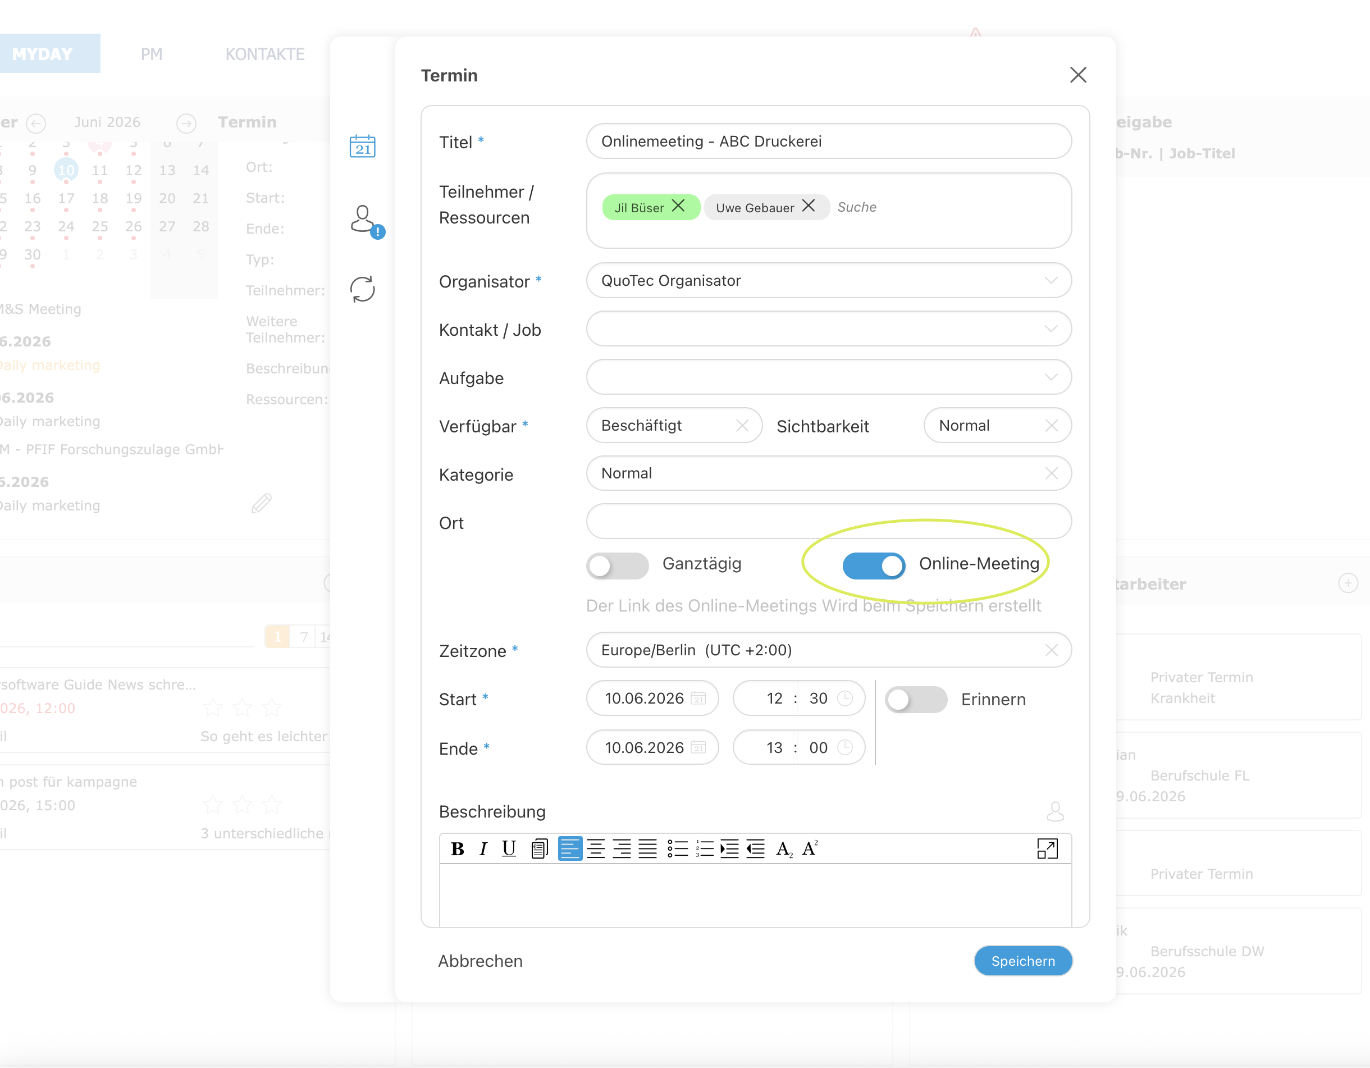Click the paste/copy document icon in editor toolbar
Viewport: 1370px width, 1068px height.
tap(540, 849)
